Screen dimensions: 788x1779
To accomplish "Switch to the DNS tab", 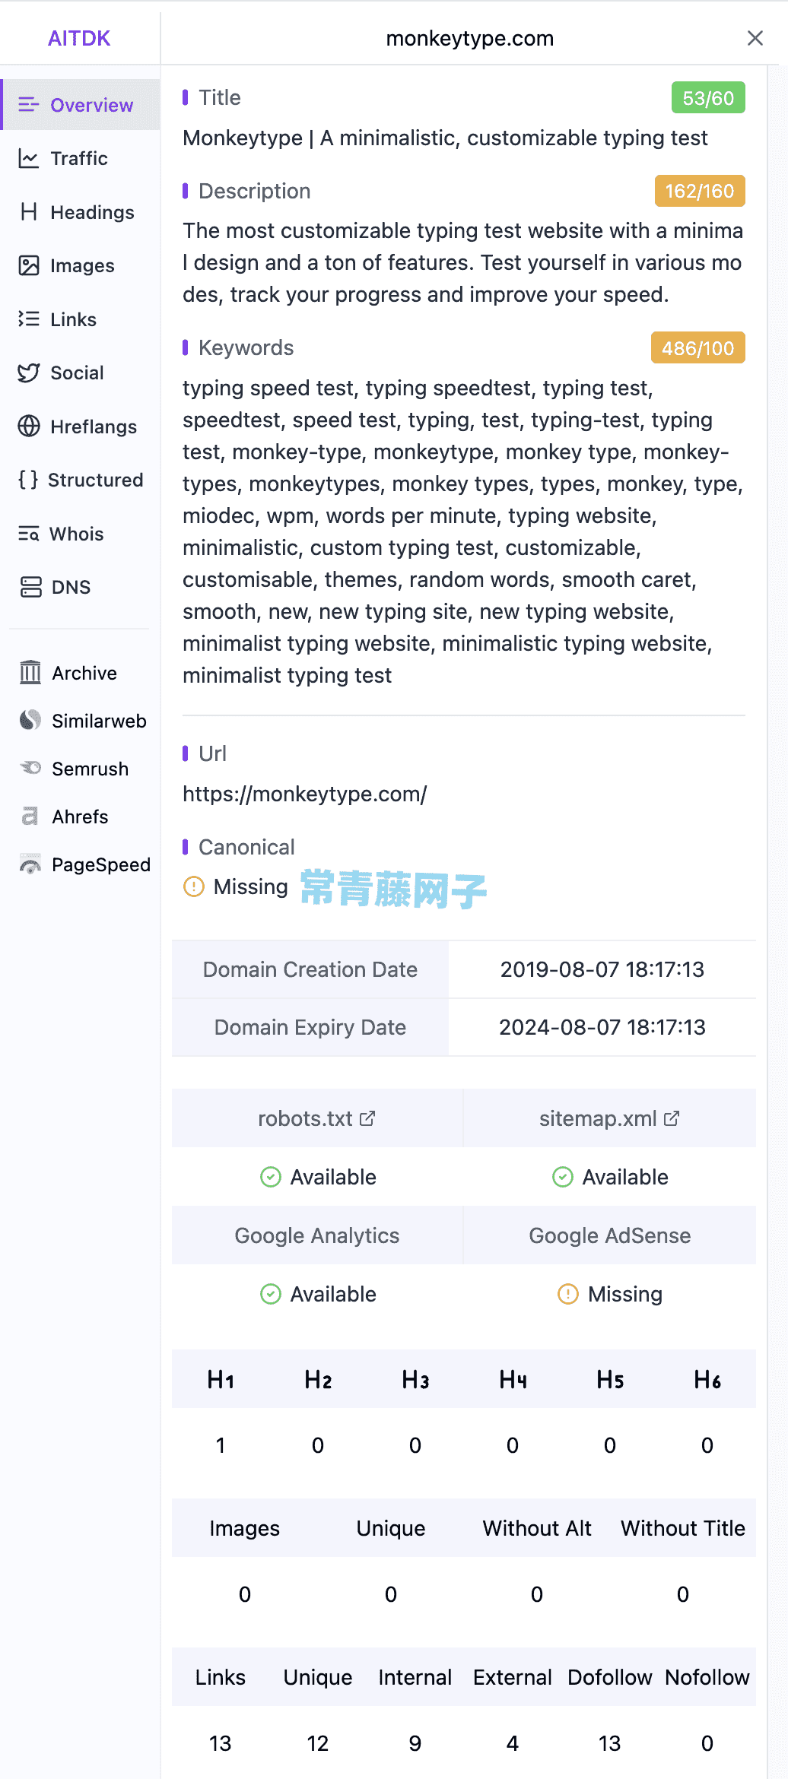I will [x=80, y=587].
